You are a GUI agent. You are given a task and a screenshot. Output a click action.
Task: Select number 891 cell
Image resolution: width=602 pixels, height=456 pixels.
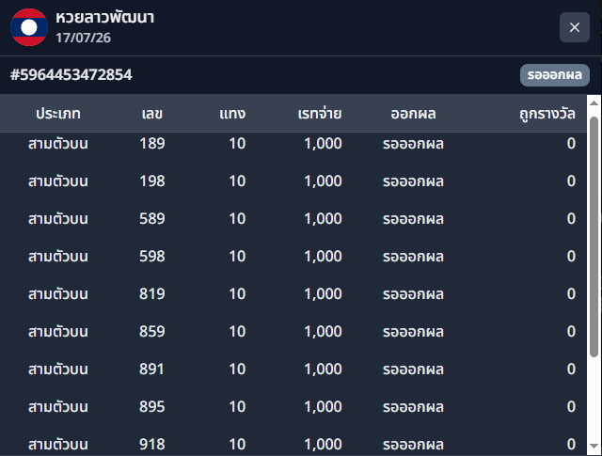point(151,370)
